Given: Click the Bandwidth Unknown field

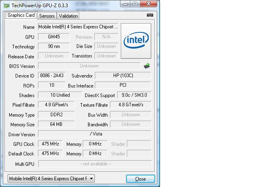Looking at the screenshot, I should (131, 124).
